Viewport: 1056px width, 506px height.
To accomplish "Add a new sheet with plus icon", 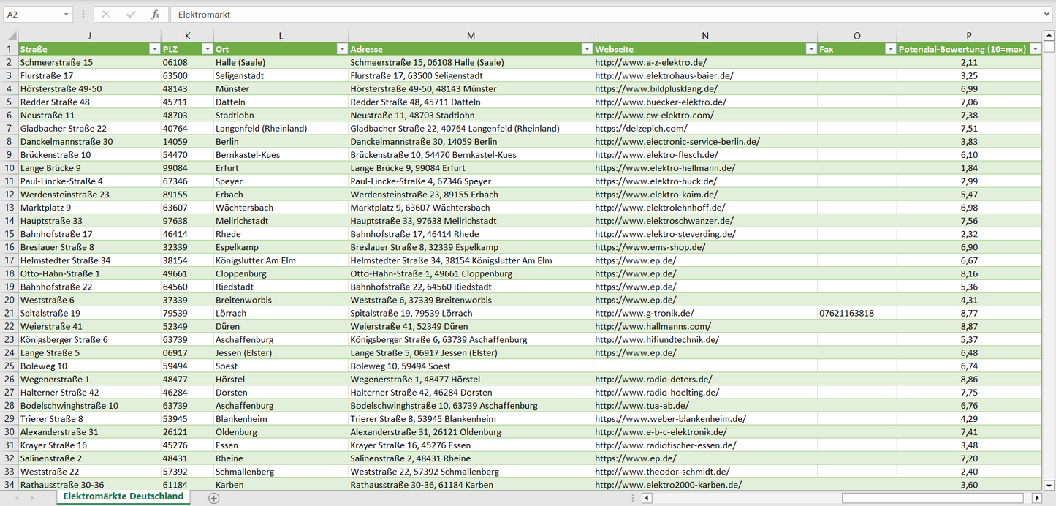I will (x=213, y=498).
